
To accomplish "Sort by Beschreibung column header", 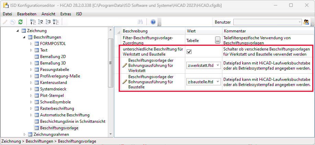I will coord(153,31).
